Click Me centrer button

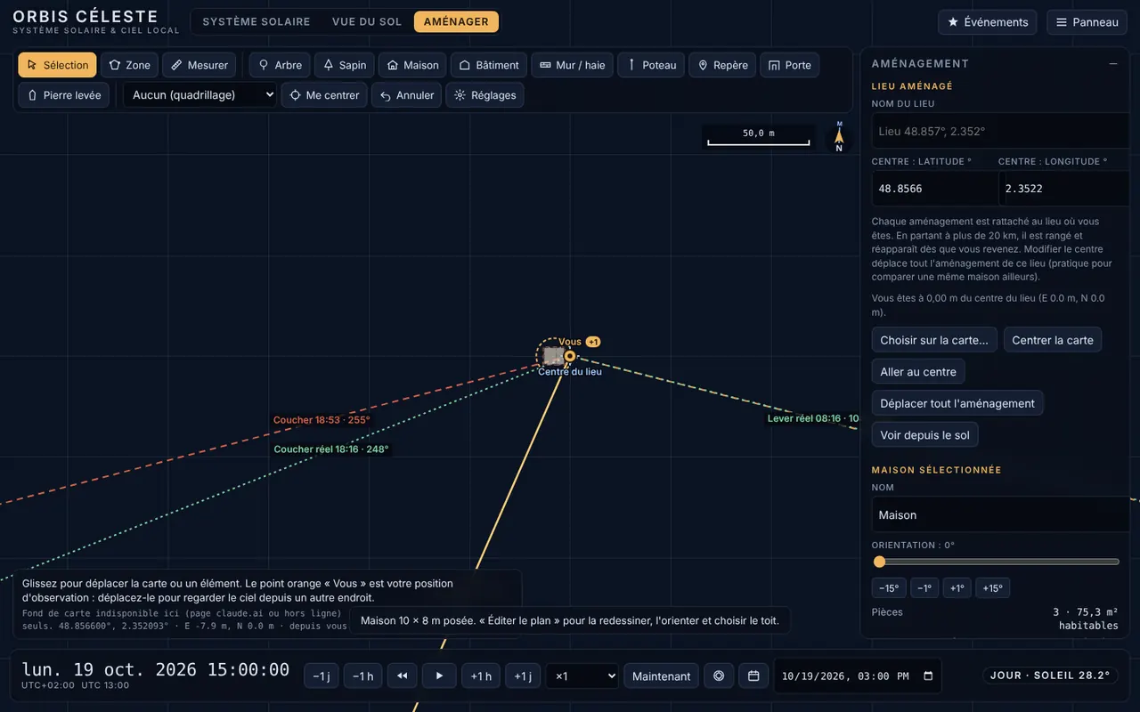coord(324,95)
